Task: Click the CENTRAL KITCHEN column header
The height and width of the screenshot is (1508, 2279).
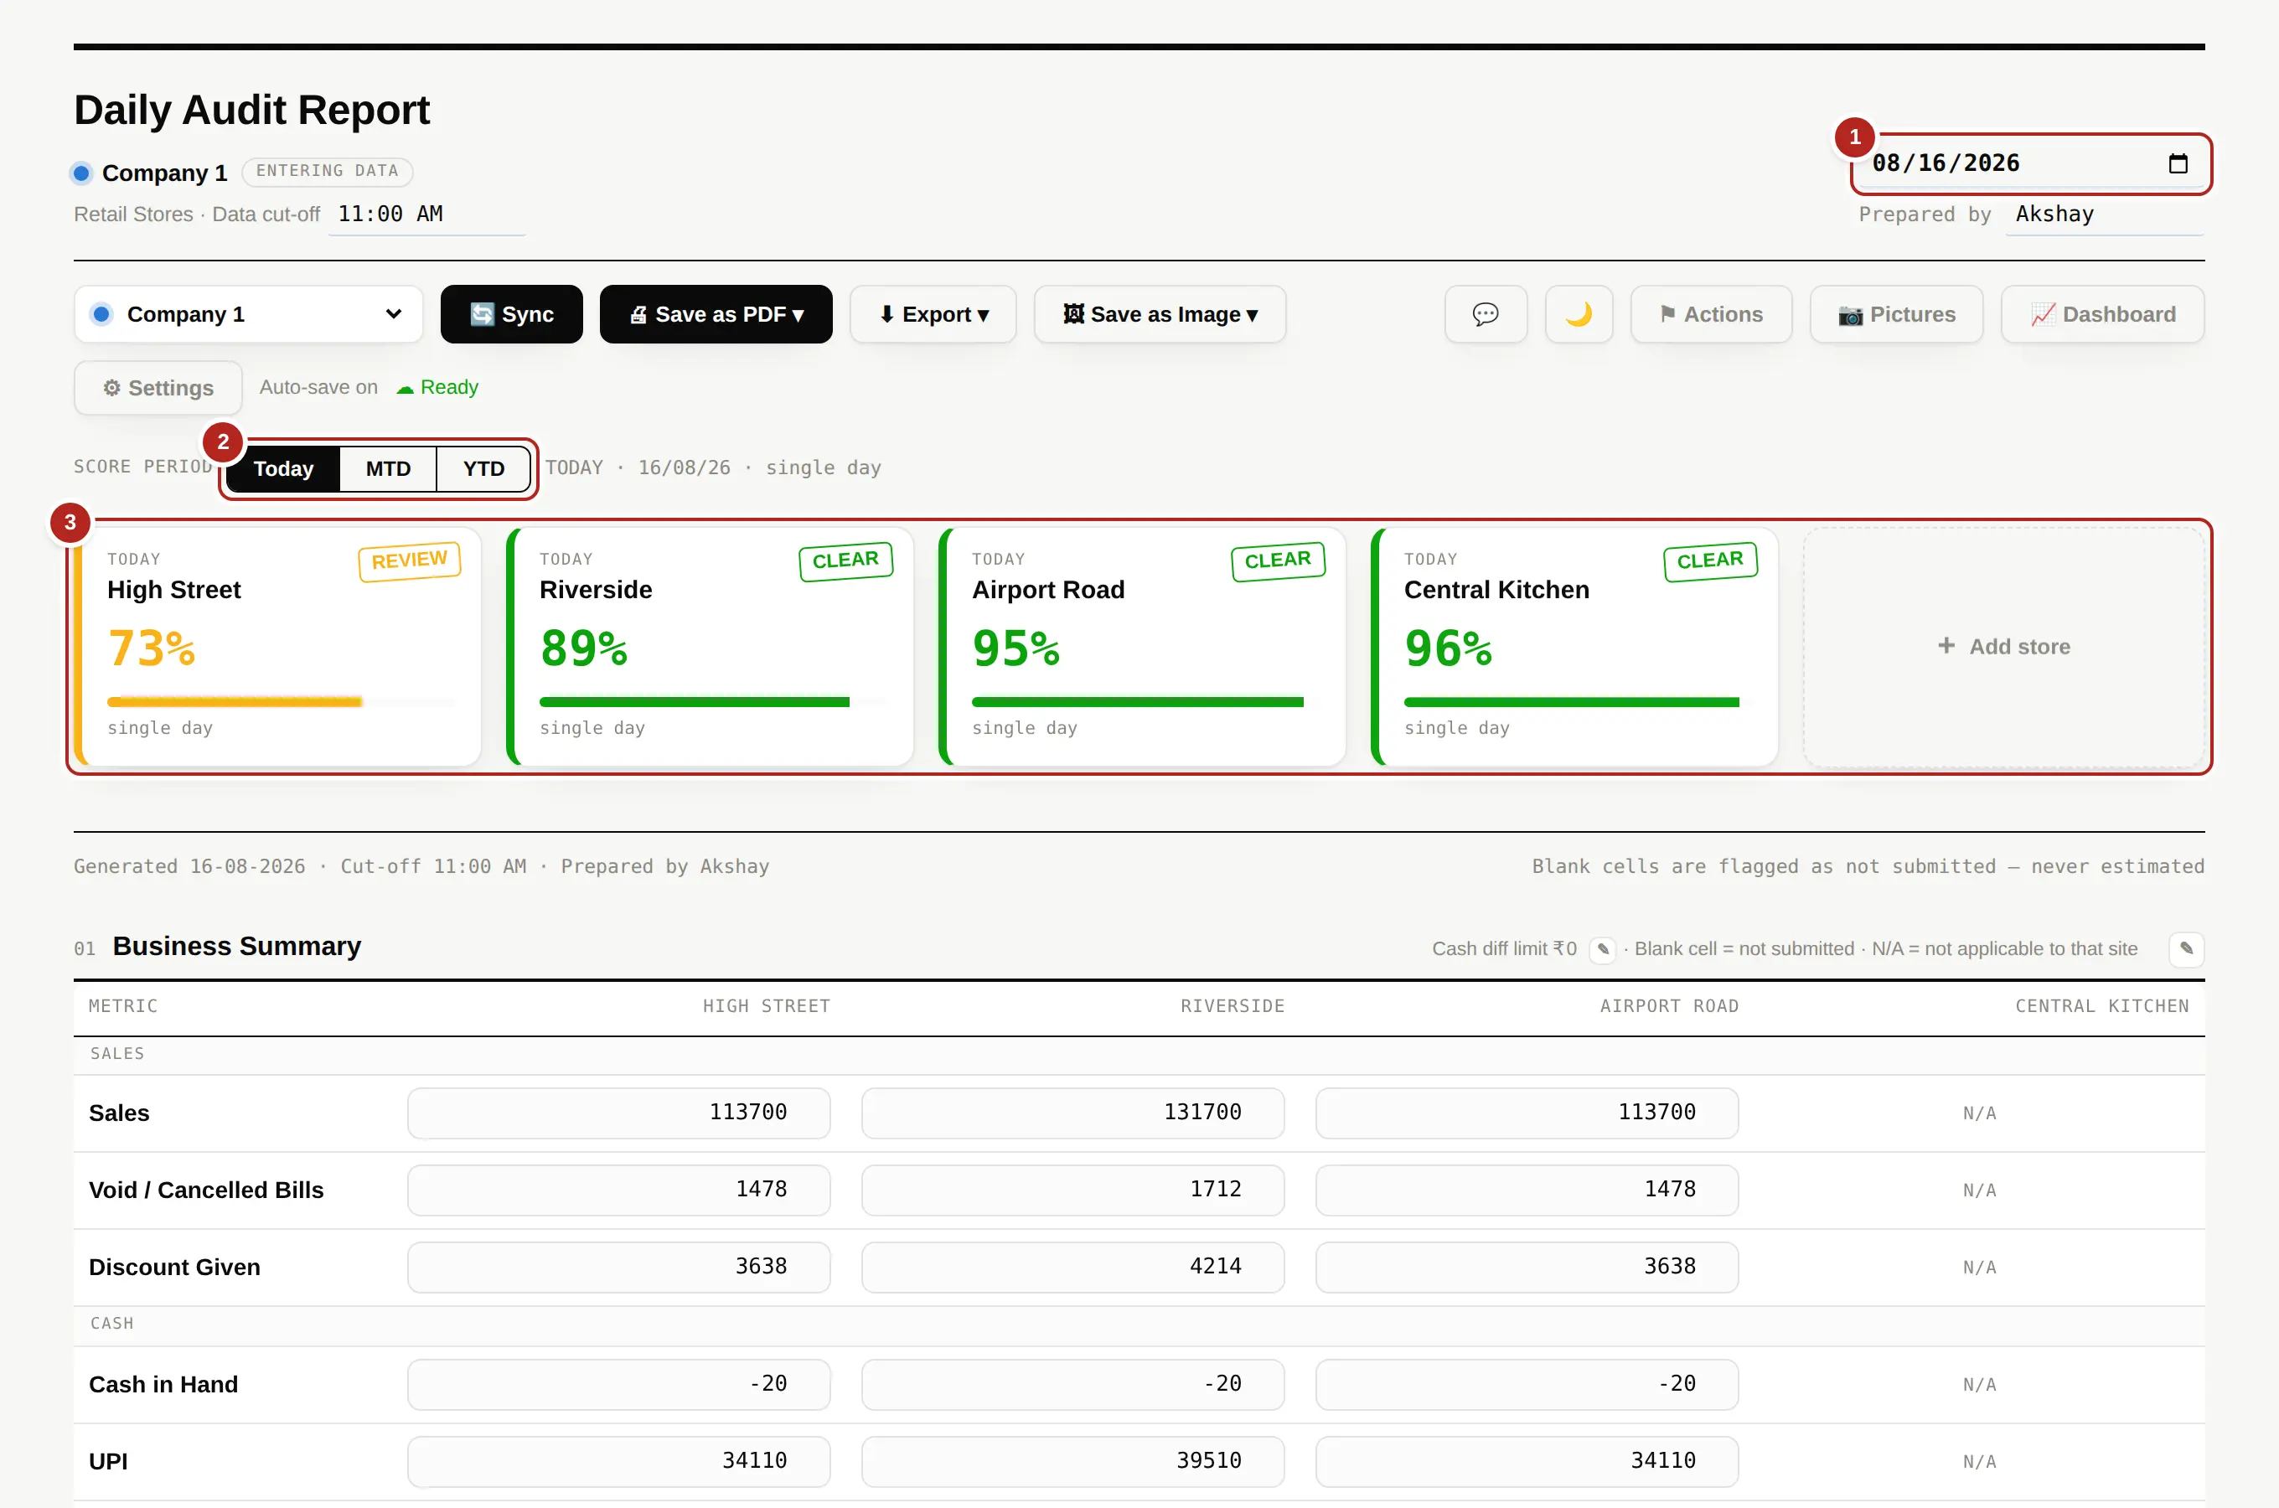Action: (x=2102, y=1006)
